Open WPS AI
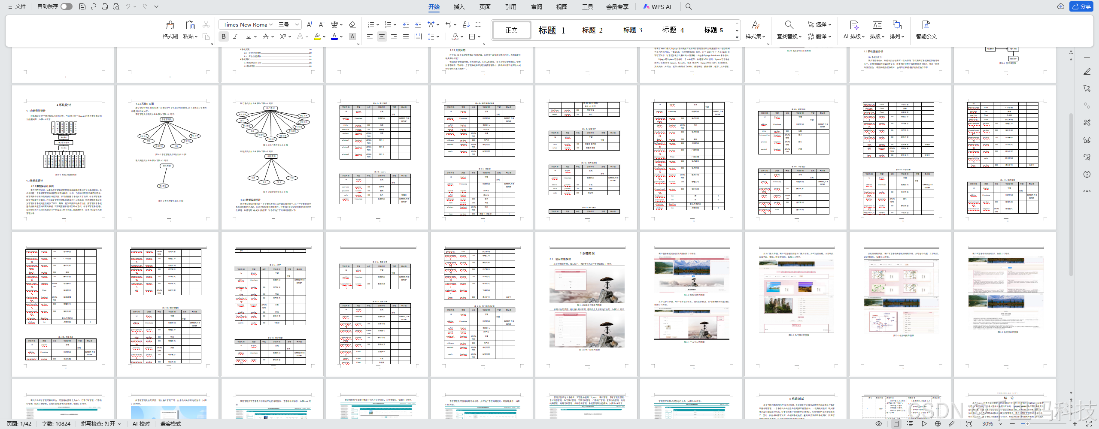The height and width of the screenshot is (429, 1099). (x=657, y=6)
